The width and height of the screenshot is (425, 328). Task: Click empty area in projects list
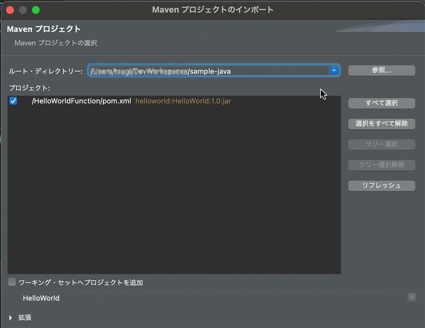point(174,191)
